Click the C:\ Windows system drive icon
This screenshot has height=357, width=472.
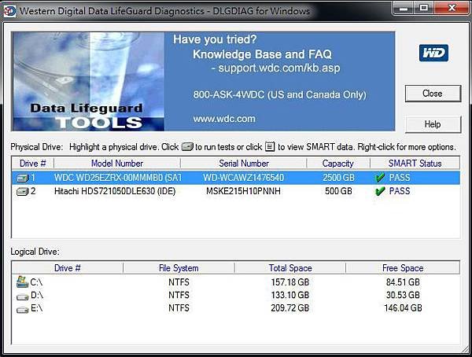(x=22, y=282)
